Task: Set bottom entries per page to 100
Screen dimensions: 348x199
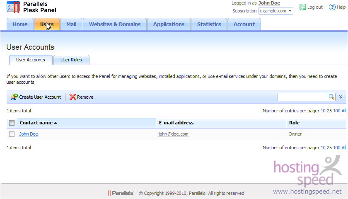Action: 337,148
